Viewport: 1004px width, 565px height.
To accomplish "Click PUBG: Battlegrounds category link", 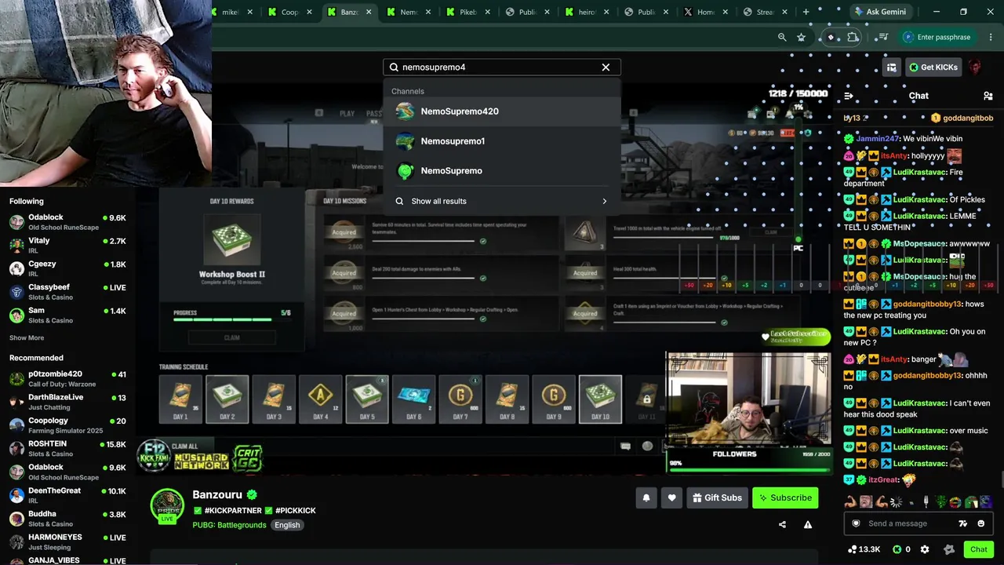I will [229, 525].
